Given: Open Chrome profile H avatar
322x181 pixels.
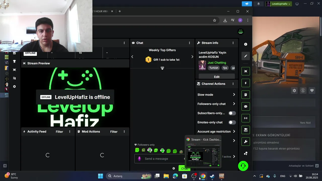Looking at the screenshot, I should coord(240,20).
